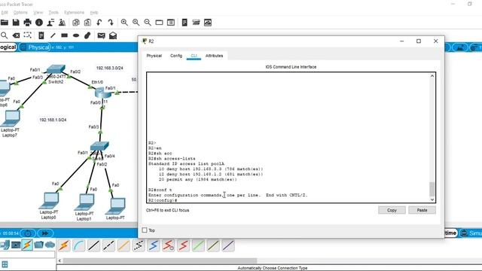Click the Paste button below CLI
Screen dimensions: 482x271
point(422,210)
